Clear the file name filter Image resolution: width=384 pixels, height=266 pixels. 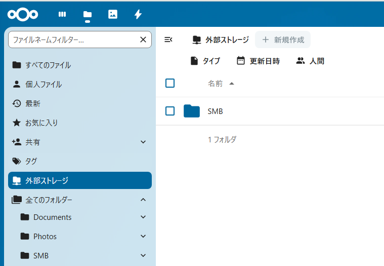(143, 40)
